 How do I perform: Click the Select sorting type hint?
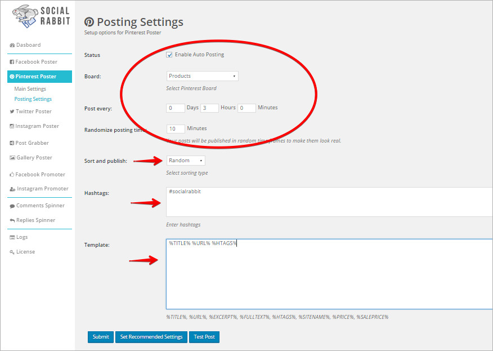(x=187, y=173)
